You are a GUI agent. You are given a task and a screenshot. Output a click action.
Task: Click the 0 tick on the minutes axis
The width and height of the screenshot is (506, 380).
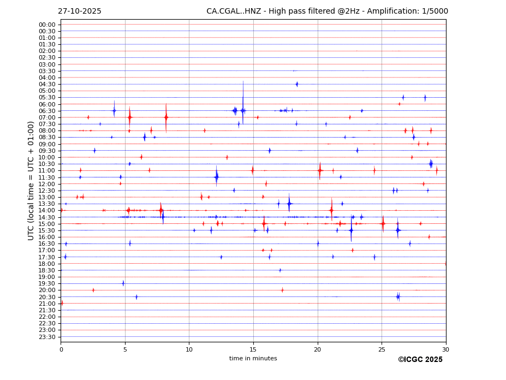[x=61, y=349]
